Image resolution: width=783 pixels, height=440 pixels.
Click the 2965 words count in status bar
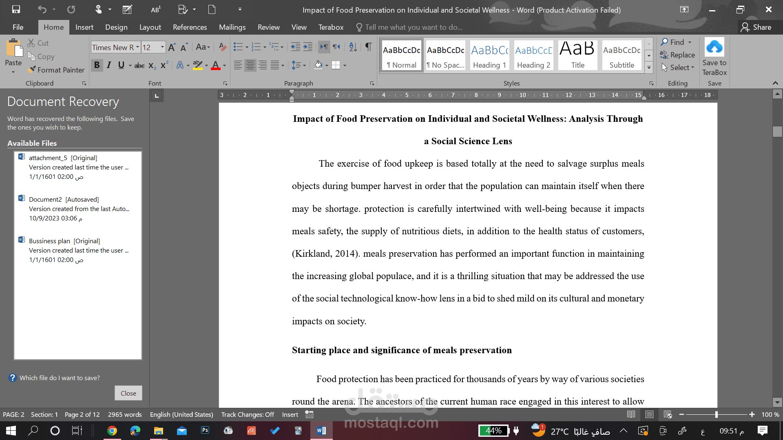[125, 414]
